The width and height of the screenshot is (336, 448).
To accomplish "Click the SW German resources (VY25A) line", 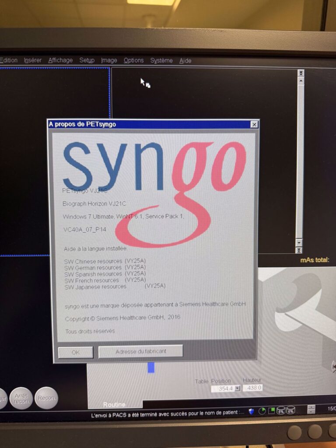I will 105,268.
